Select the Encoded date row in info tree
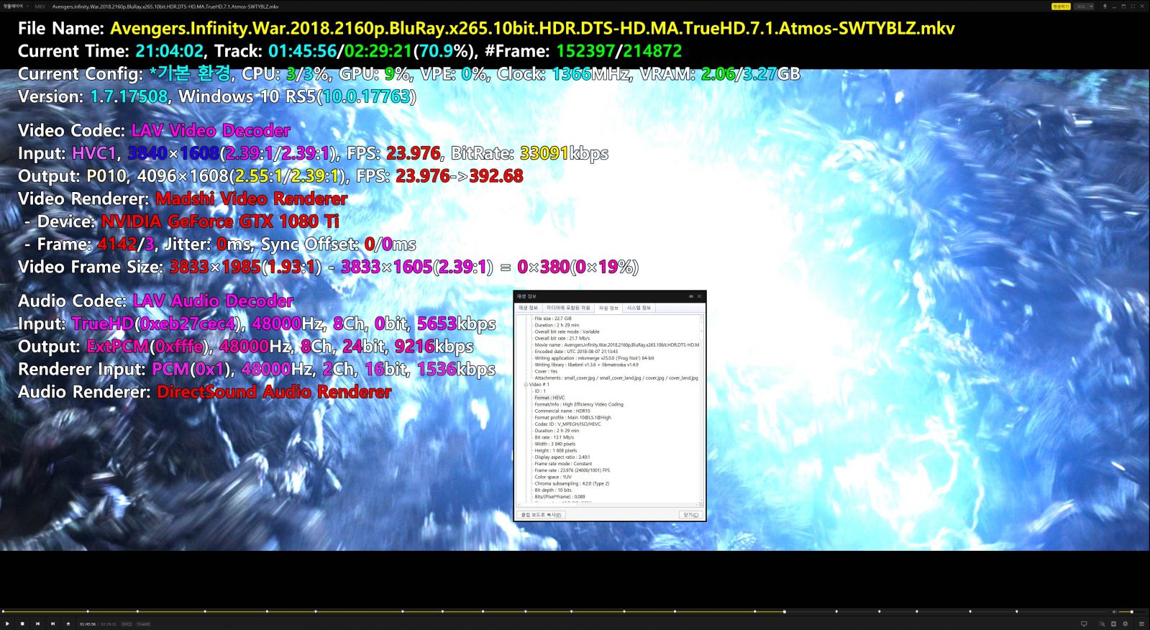Screen dimensions: 1150x630 [x=576, y=352]
